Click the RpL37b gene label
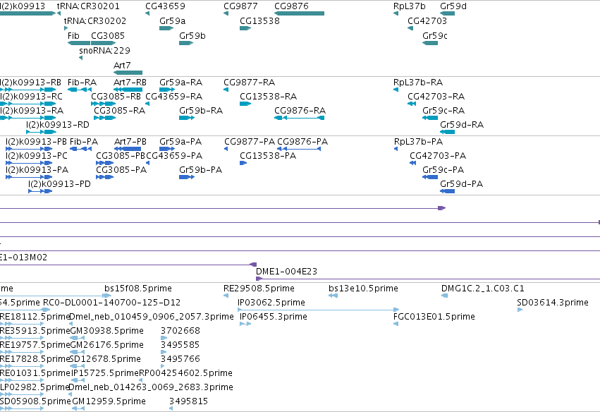This screenshot has width=600, height=412. coord(410,6)
